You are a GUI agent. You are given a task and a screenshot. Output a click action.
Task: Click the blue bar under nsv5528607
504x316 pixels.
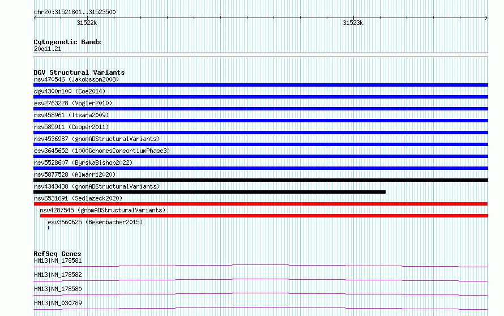click(260, 168)
